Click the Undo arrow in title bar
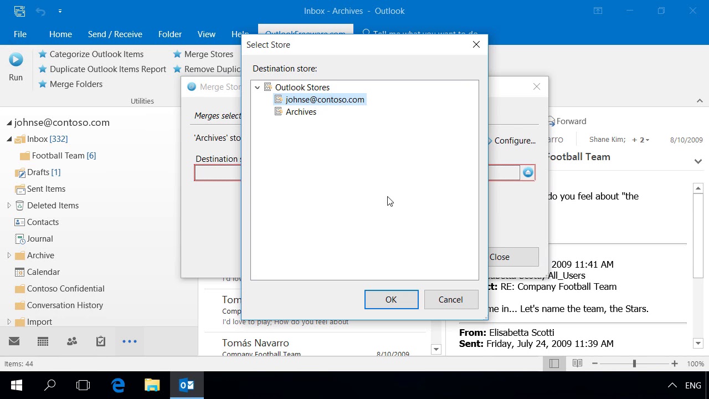Viewport: 709px width, 399px height. point(40,11)
